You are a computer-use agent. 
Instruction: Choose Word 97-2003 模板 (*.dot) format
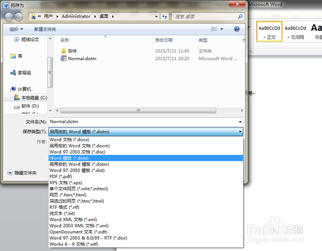pos(146,170)
